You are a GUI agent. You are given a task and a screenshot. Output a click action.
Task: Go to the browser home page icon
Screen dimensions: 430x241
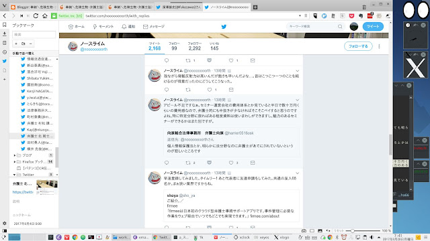(45, 16)
